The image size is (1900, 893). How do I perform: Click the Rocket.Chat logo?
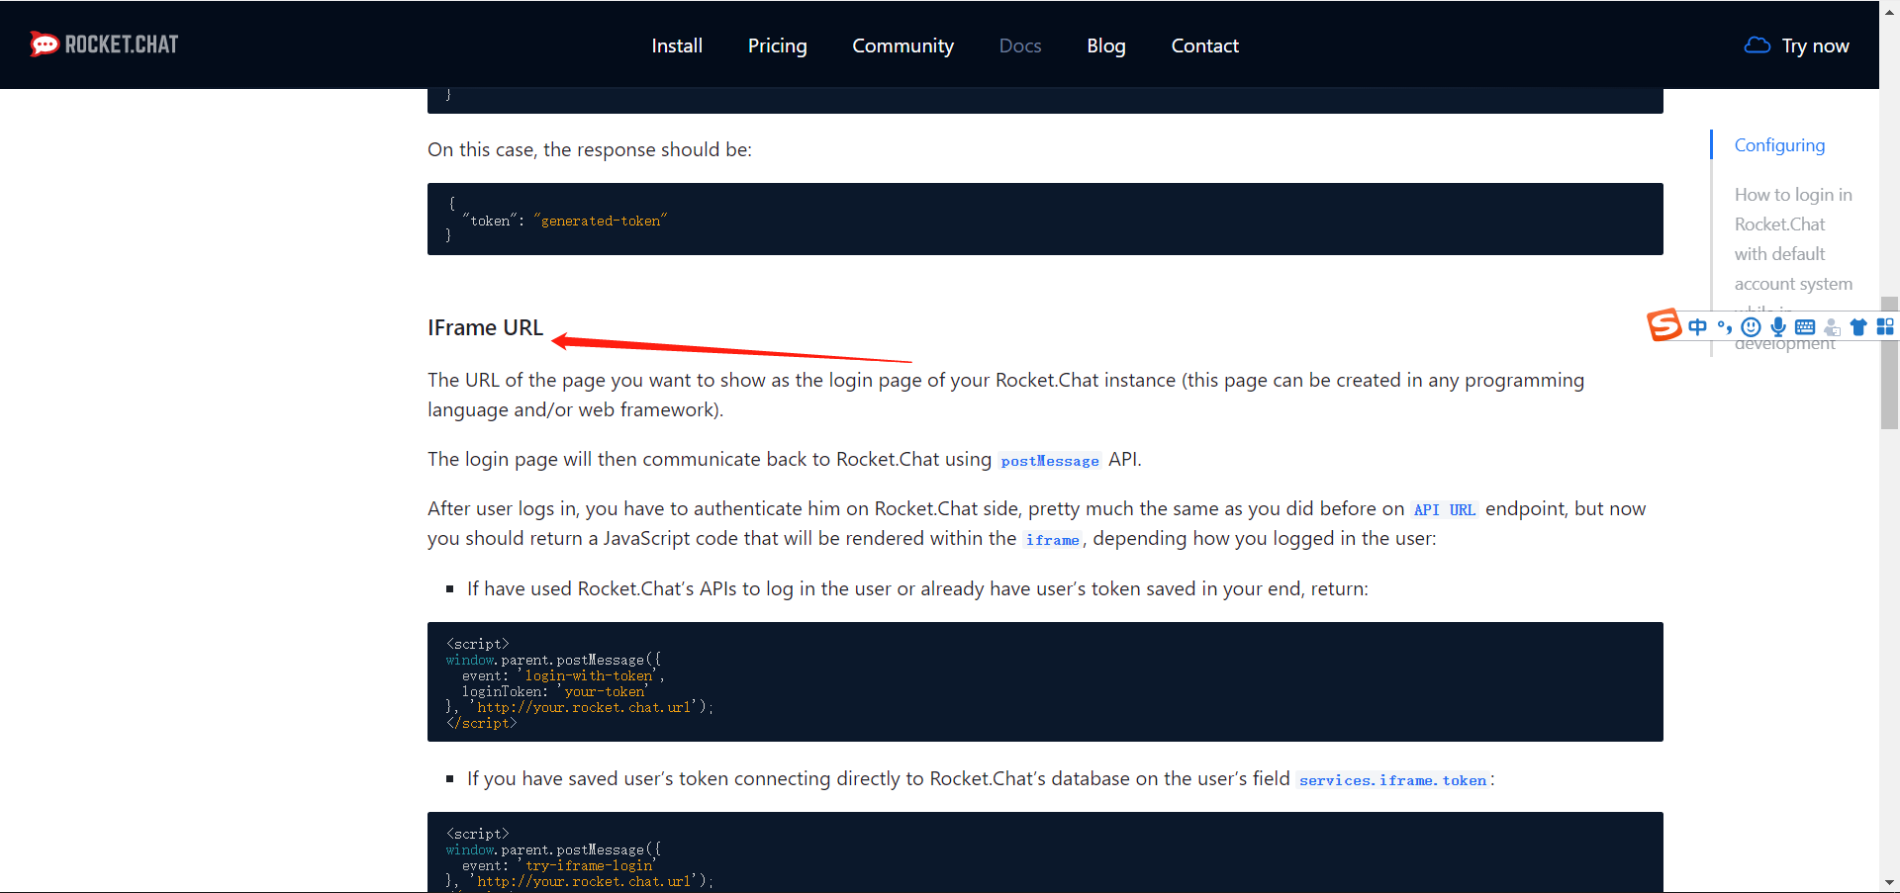coord(104,45)
